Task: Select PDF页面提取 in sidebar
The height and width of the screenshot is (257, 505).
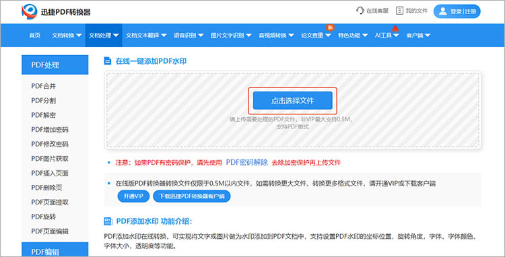Action: [50, 202]
